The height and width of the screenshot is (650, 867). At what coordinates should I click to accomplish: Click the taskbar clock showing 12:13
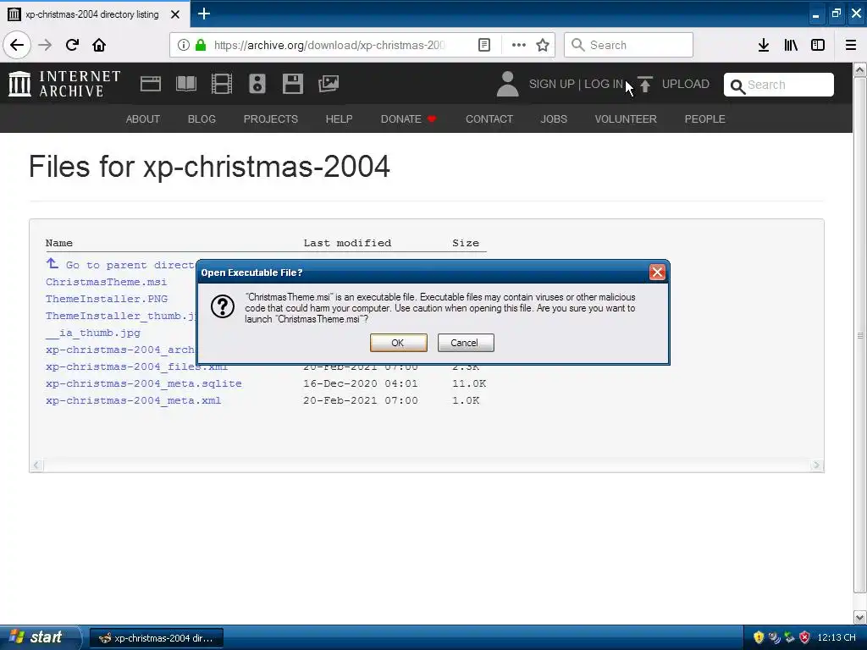tap(836, 637)
